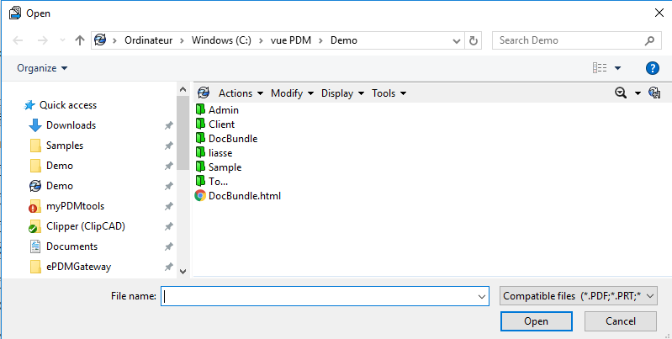Open the Display menu
The width and height of the screenshot is (672, 339).
(342, 93)
